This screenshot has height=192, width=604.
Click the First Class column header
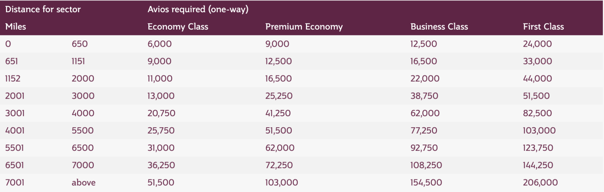tap(543, 27)
